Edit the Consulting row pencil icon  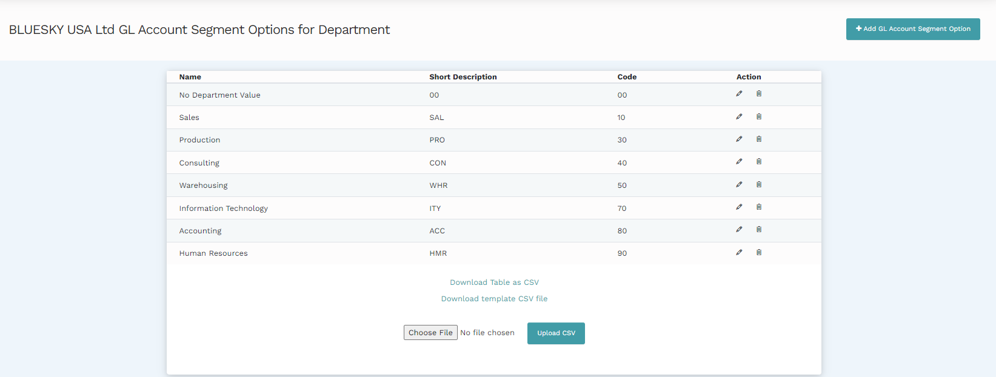pyautogui.click(x=739, y=161)
